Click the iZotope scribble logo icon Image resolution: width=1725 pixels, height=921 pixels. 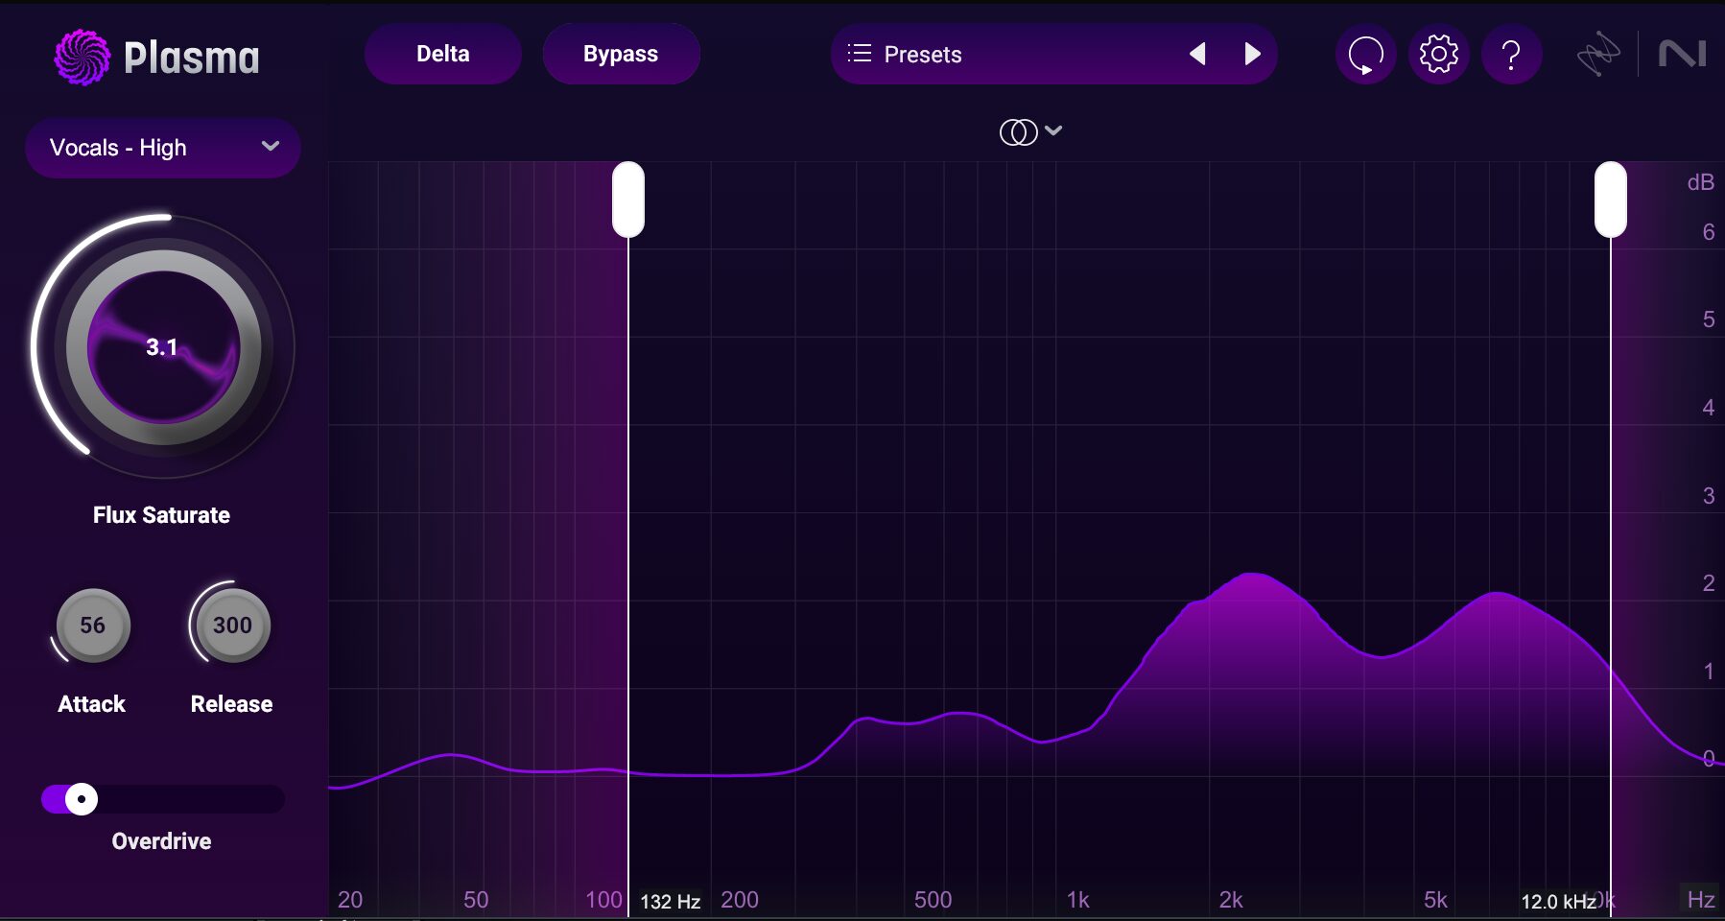[x=1598, y=55]
